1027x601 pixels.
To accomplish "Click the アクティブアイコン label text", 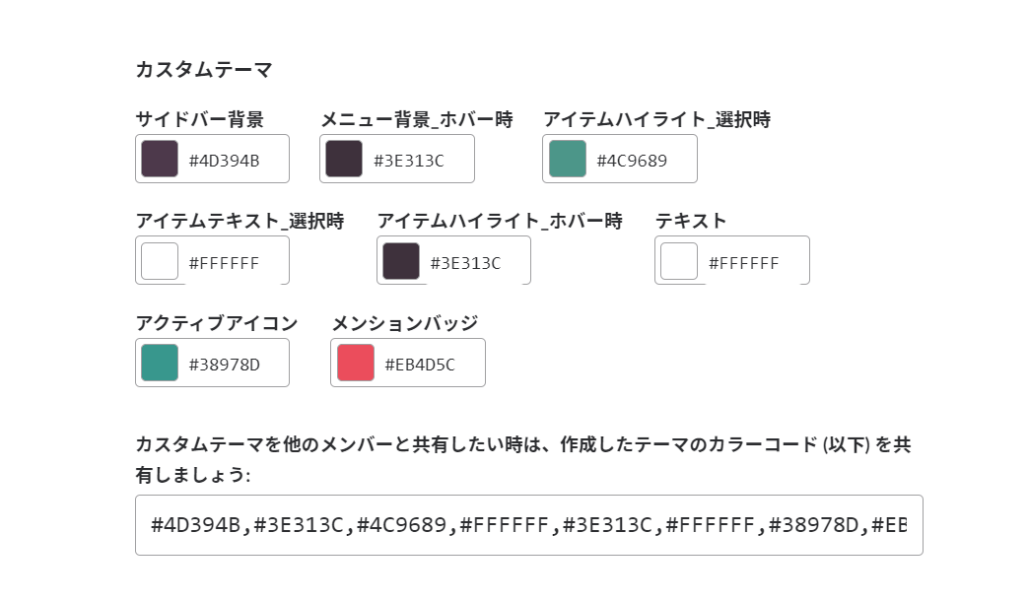I will (x=217, y=322).
